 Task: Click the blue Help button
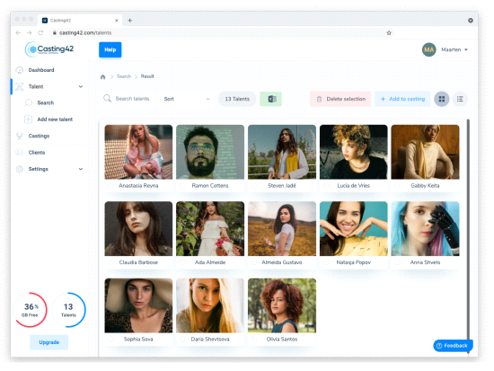110,49
